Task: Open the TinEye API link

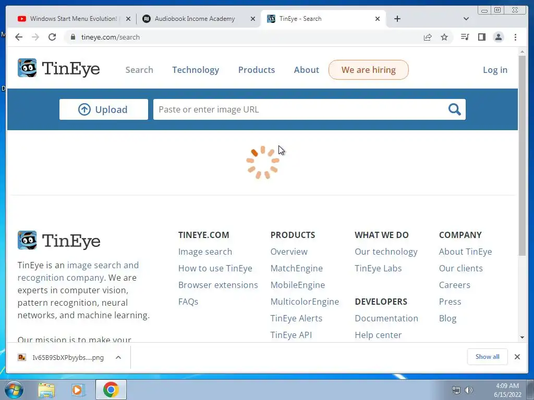Action: (291, 335)
